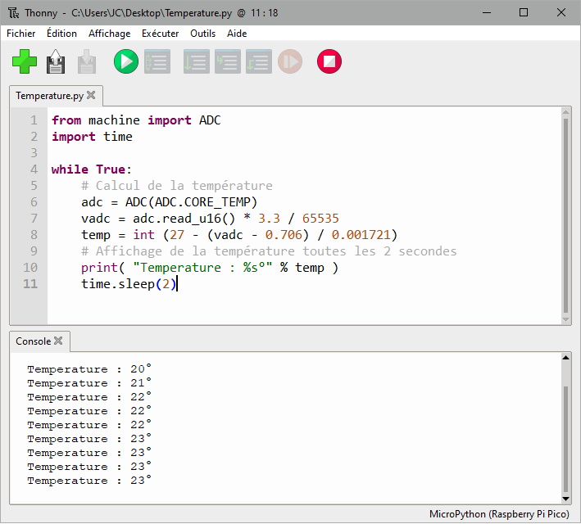Click the Step out debugger icon
The width and height of the screenshot is (581, 524).
(x=258, y=61)
